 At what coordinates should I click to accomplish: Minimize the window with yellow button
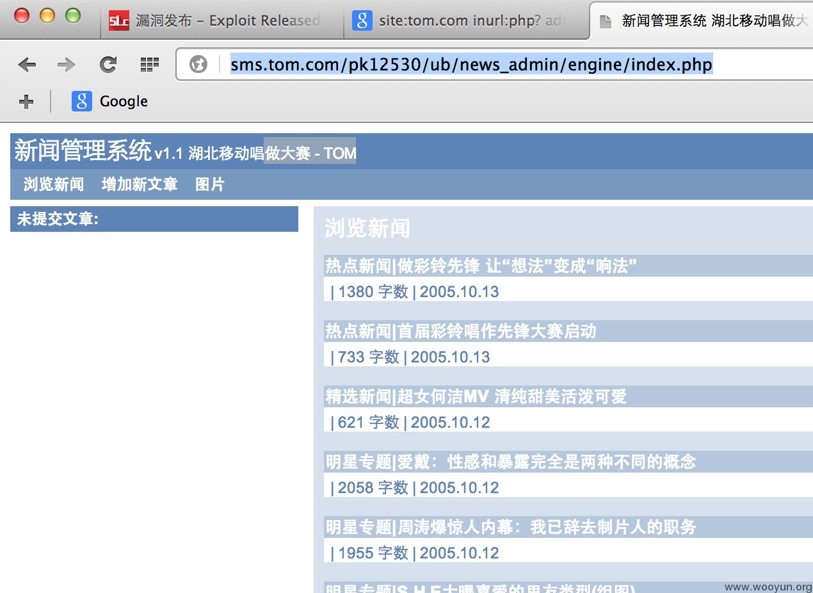(47, 15)
